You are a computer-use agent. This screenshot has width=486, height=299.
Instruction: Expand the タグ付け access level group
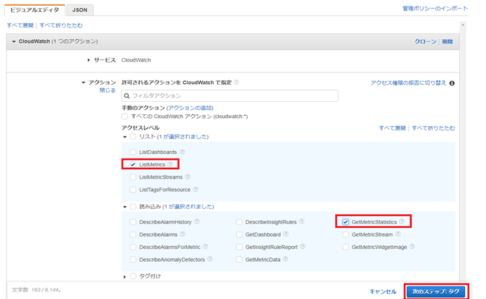125,276
